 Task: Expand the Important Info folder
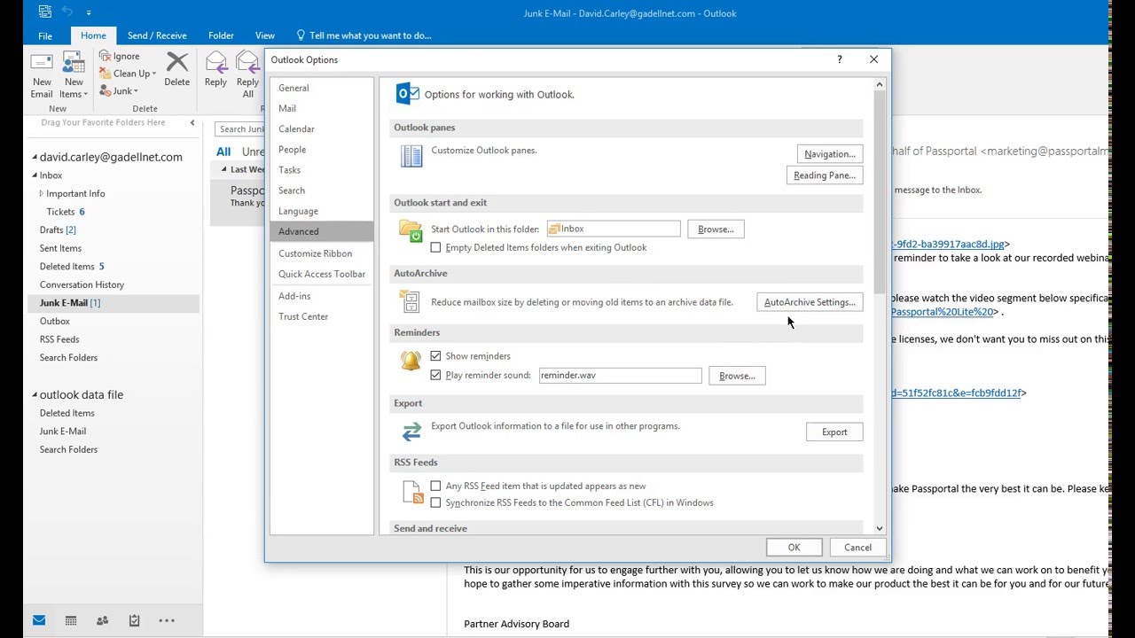pyautogui.click(x=41, y=193)
